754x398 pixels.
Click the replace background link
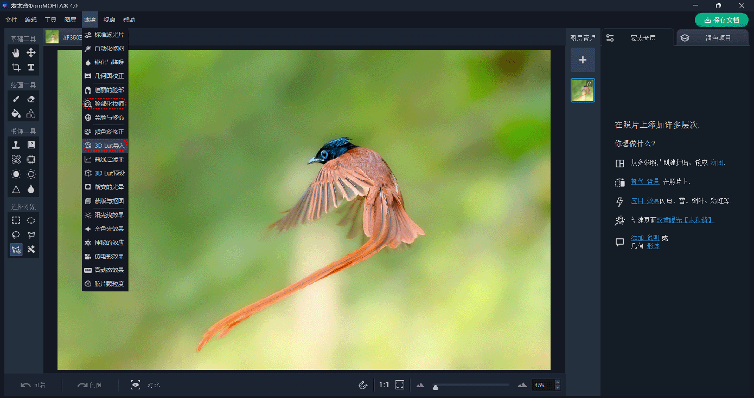(645, 182)
